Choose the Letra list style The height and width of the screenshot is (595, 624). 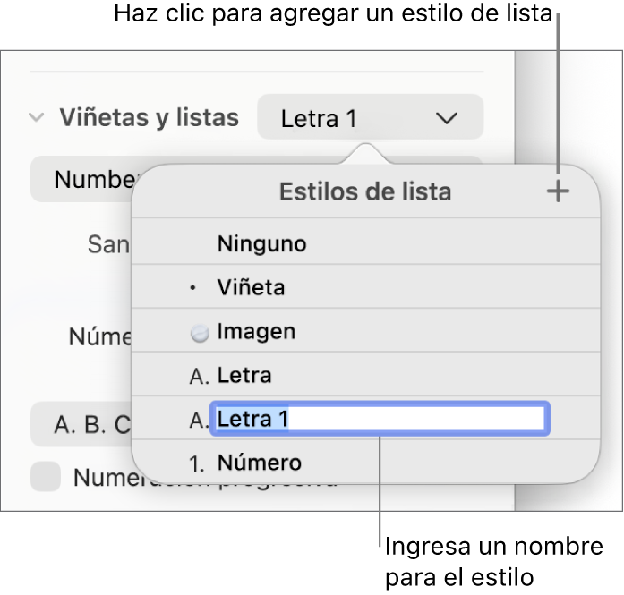click(244, 376)
